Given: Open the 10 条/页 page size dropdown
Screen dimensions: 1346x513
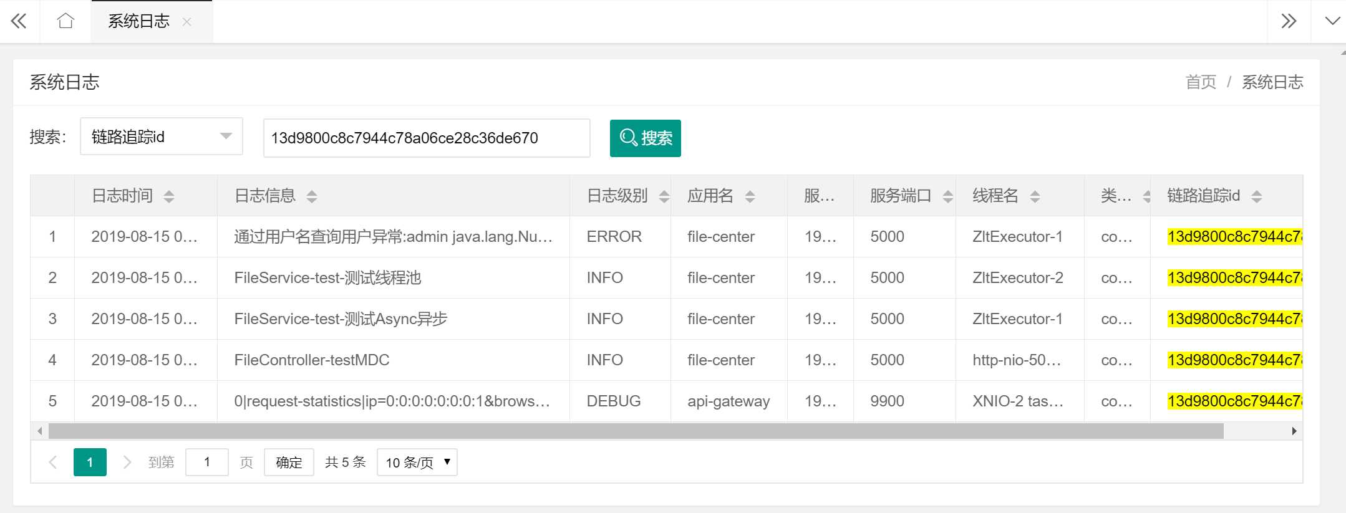Looking at the screenshot, I should pyautogui.click(x=417, y=462).
